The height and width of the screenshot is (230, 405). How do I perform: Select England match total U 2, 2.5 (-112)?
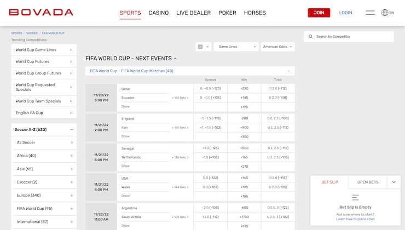coord(278,128)
